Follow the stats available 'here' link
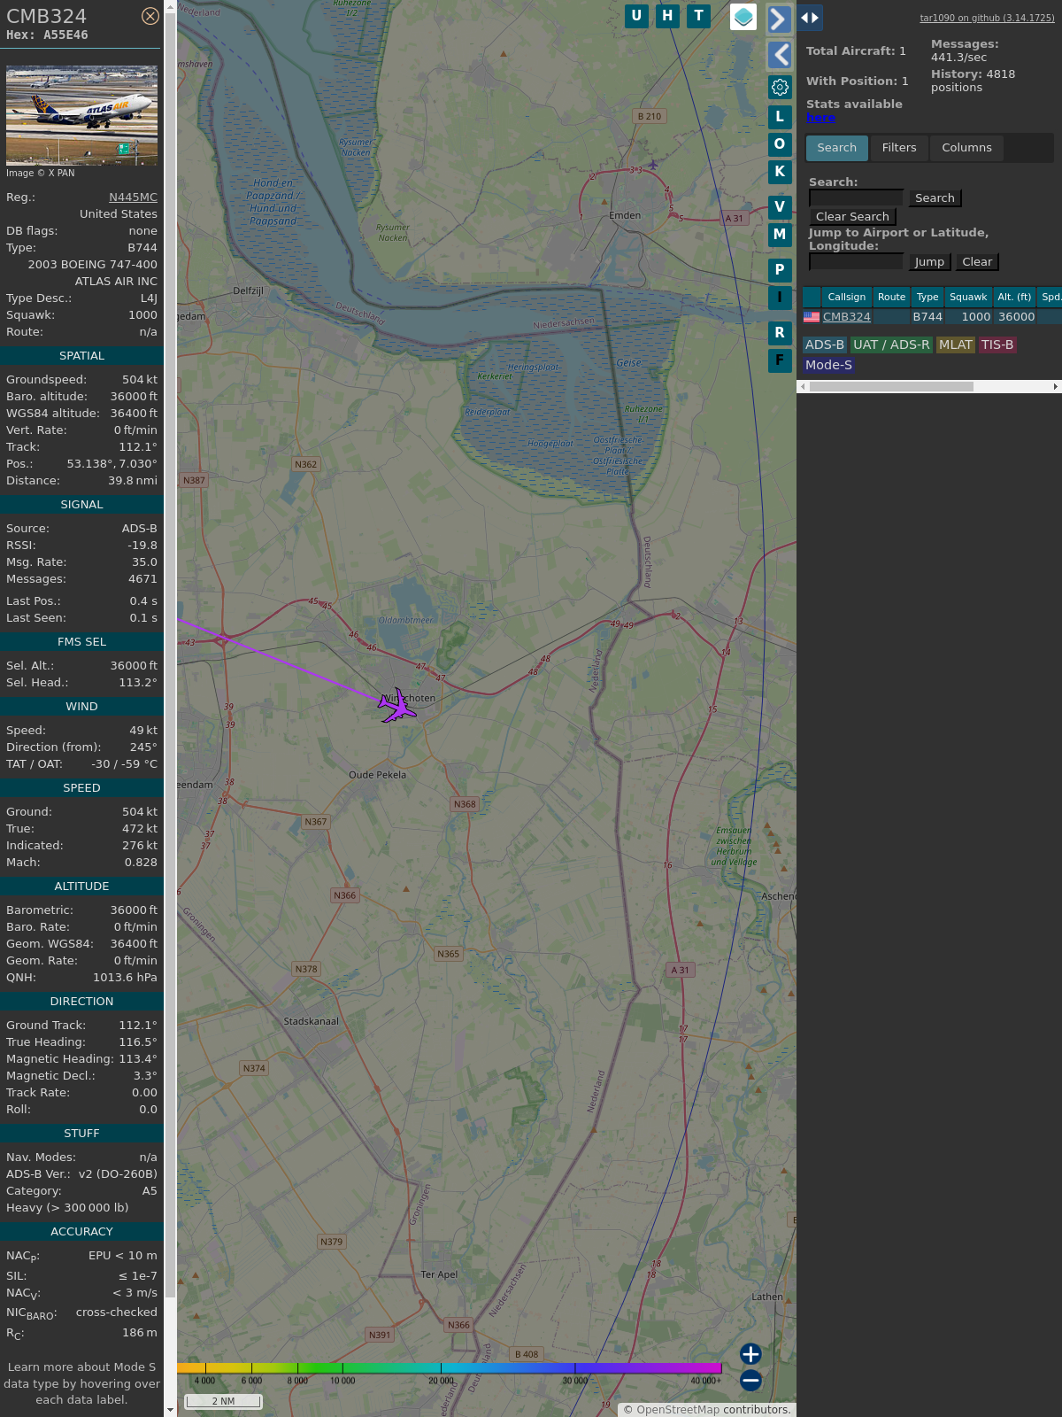Image resolution: width=1062 pixels, height=1417 pixels. tap(820, 118)
